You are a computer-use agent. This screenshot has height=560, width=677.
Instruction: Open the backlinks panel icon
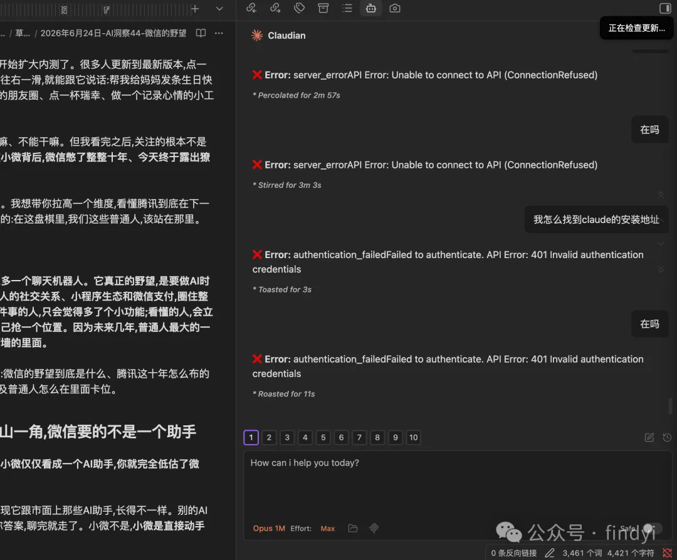251,8
